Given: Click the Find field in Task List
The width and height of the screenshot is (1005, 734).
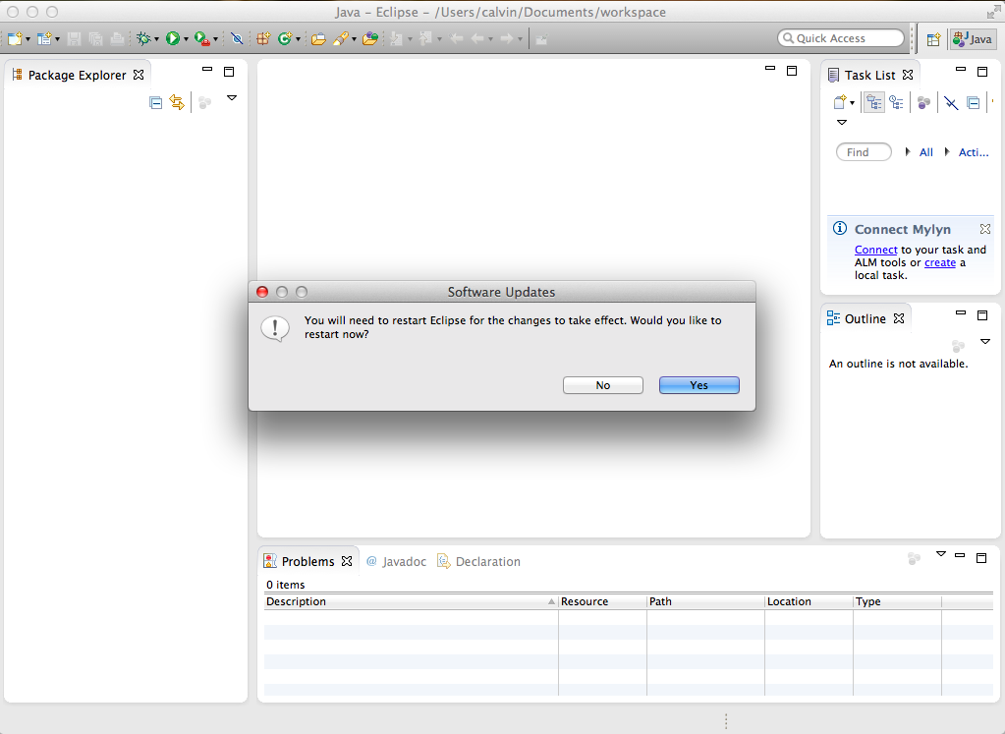Looking at the screenshot, I should [x=864, y=152].
